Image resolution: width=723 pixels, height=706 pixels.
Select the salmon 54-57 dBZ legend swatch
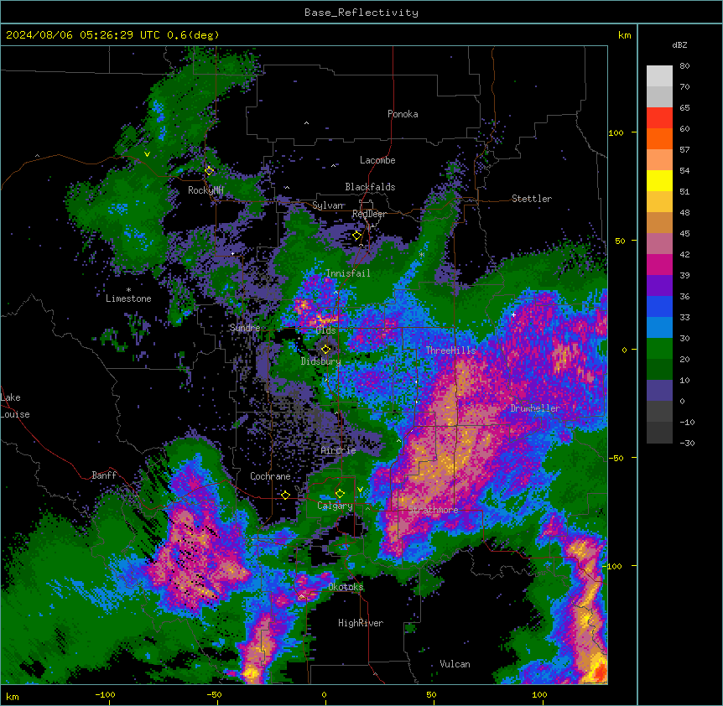tap(659, 160)
